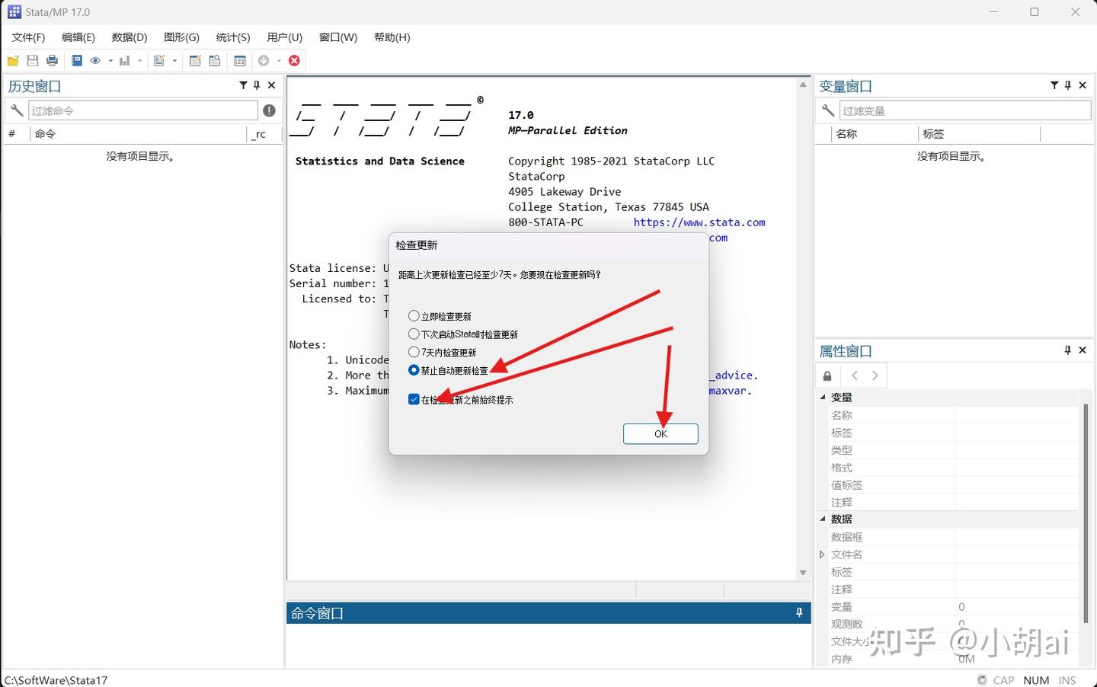Image resolution: width=1097 pixels, height=687 pixels.
Task: Open the https://www.stata.com link
Action: (x=699, y=222)
